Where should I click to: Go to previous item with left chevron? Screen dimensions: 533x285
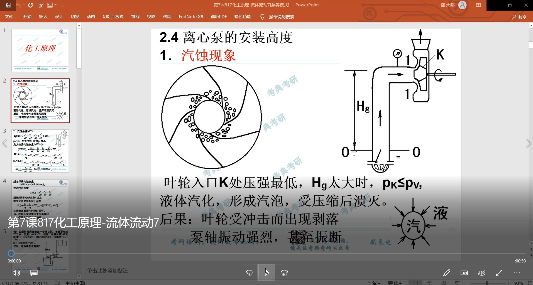point(4,143)
